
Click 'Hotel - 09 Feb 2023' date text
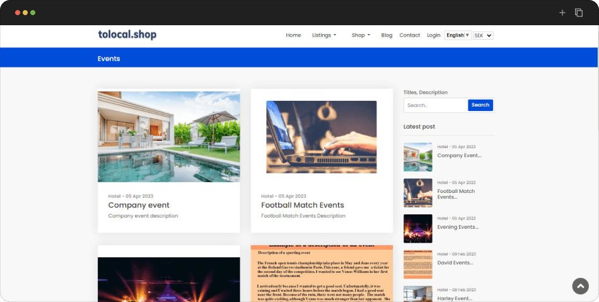coord(457,254)
